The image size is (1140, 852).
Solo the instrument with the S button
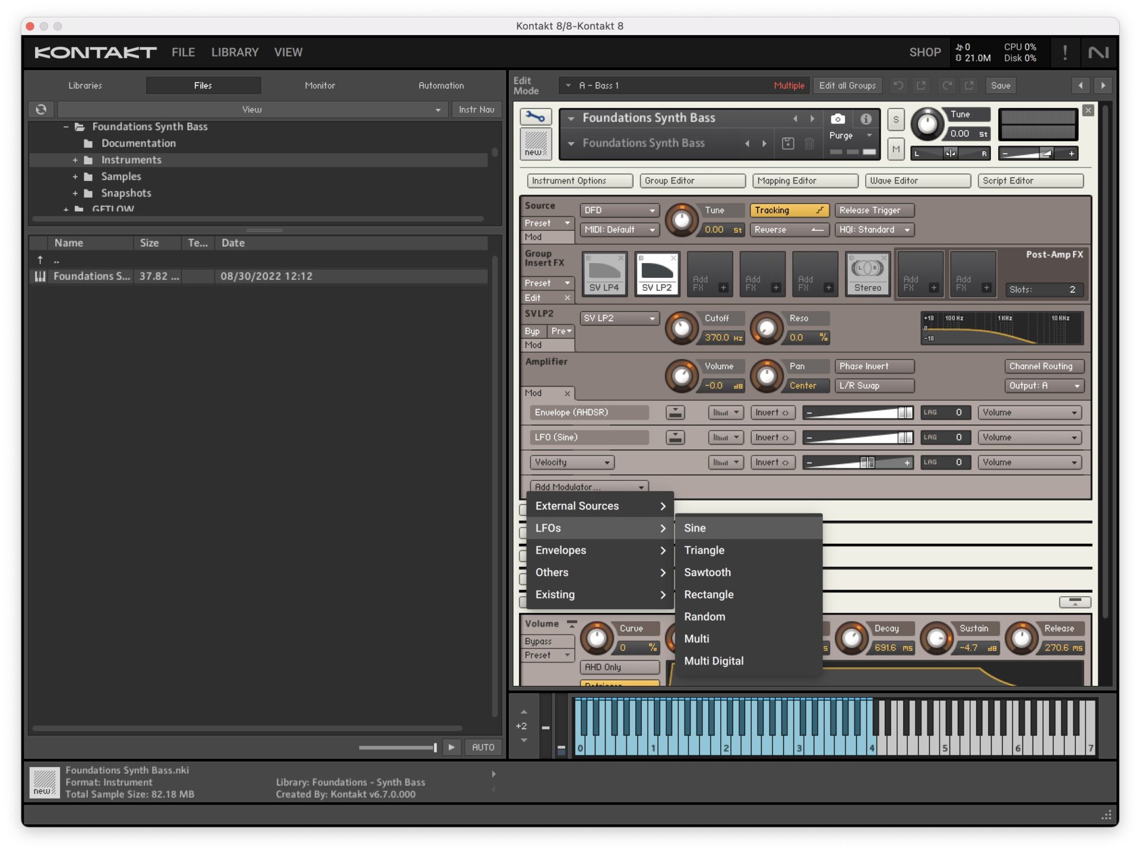896,119
